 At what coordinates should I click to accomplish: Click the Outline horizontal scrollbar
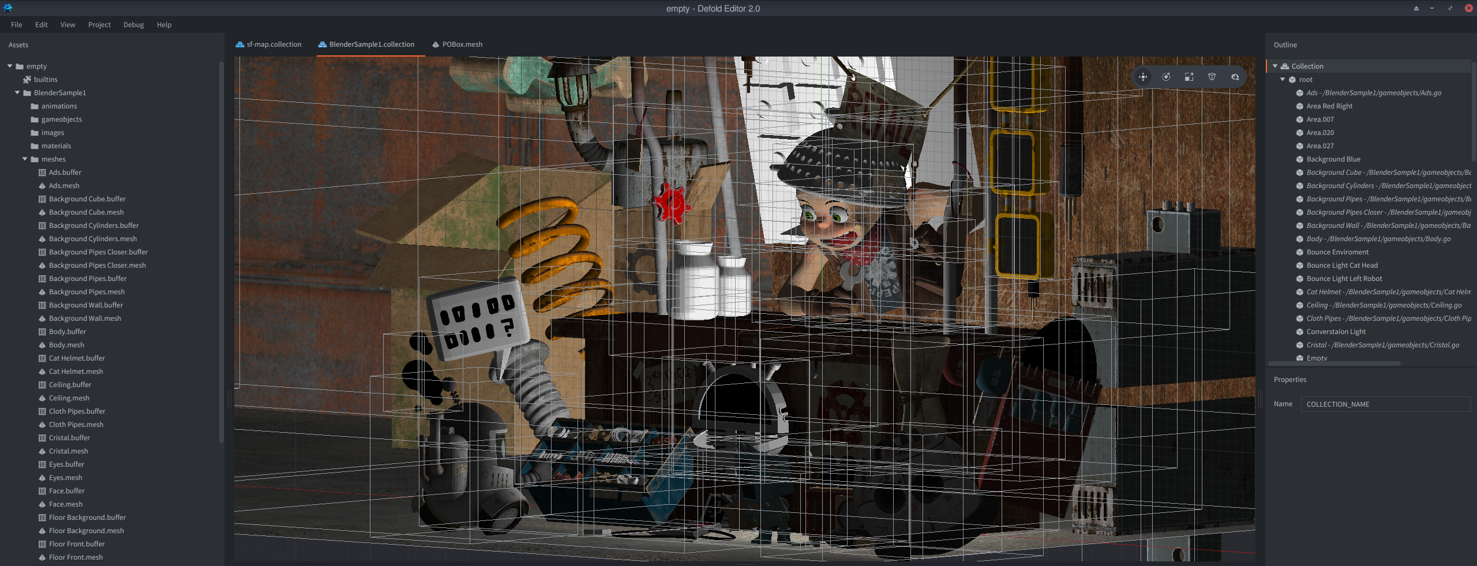click(x=1334, y=363)
